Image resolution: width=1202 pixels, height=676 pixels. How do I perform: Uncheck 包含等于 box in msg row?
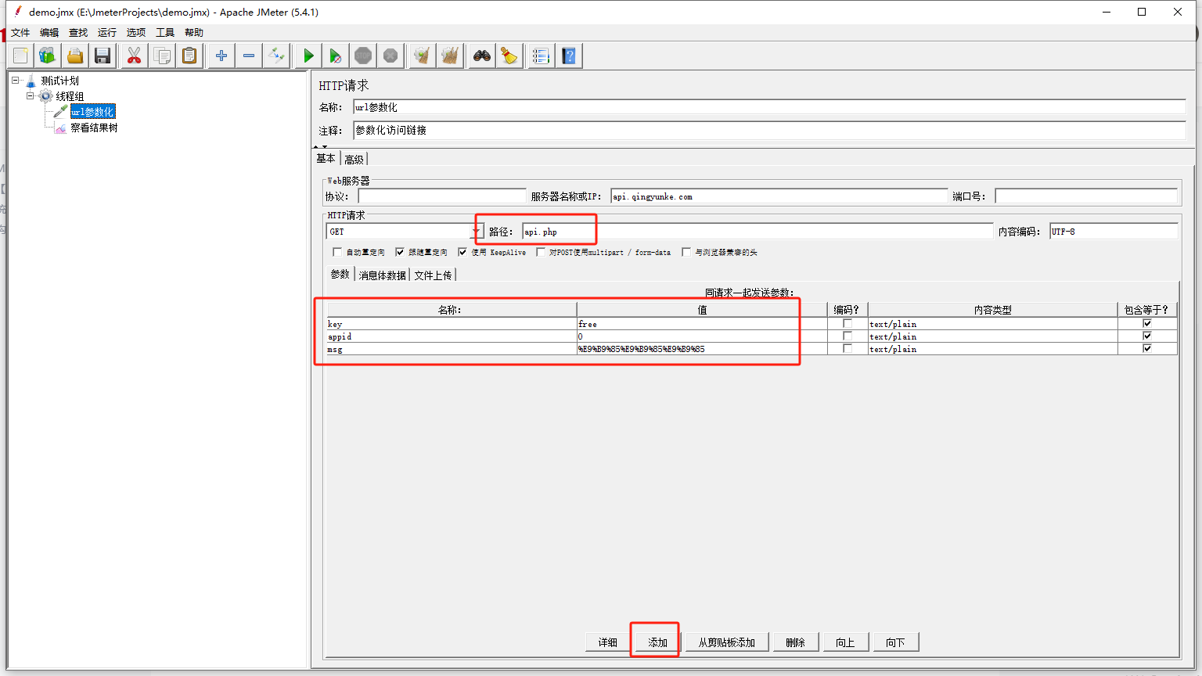1147,348
